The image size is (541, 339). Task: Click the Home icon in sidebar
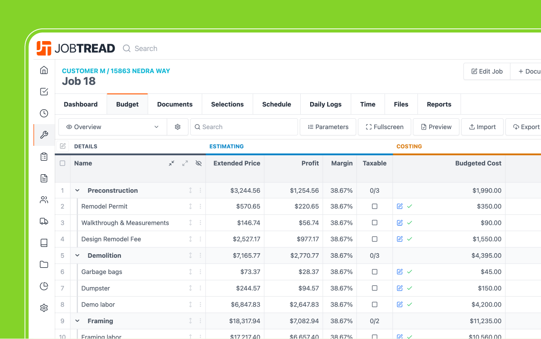(44, 70)
